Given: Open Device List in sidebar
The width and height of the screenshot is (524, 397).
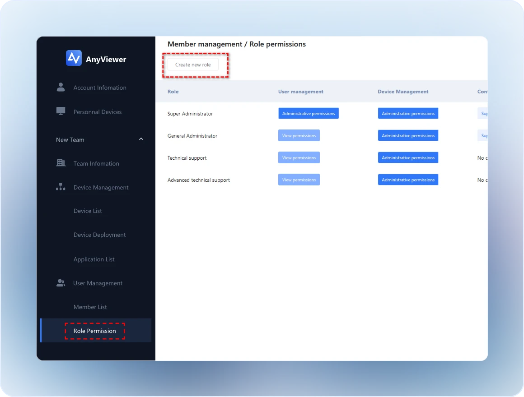Looking at the screenshot, I should click(x=88, y=211).
